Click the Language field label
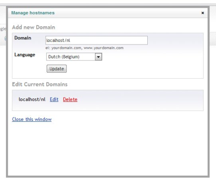The width and height of the screenshot is (216, 184). 25,55
